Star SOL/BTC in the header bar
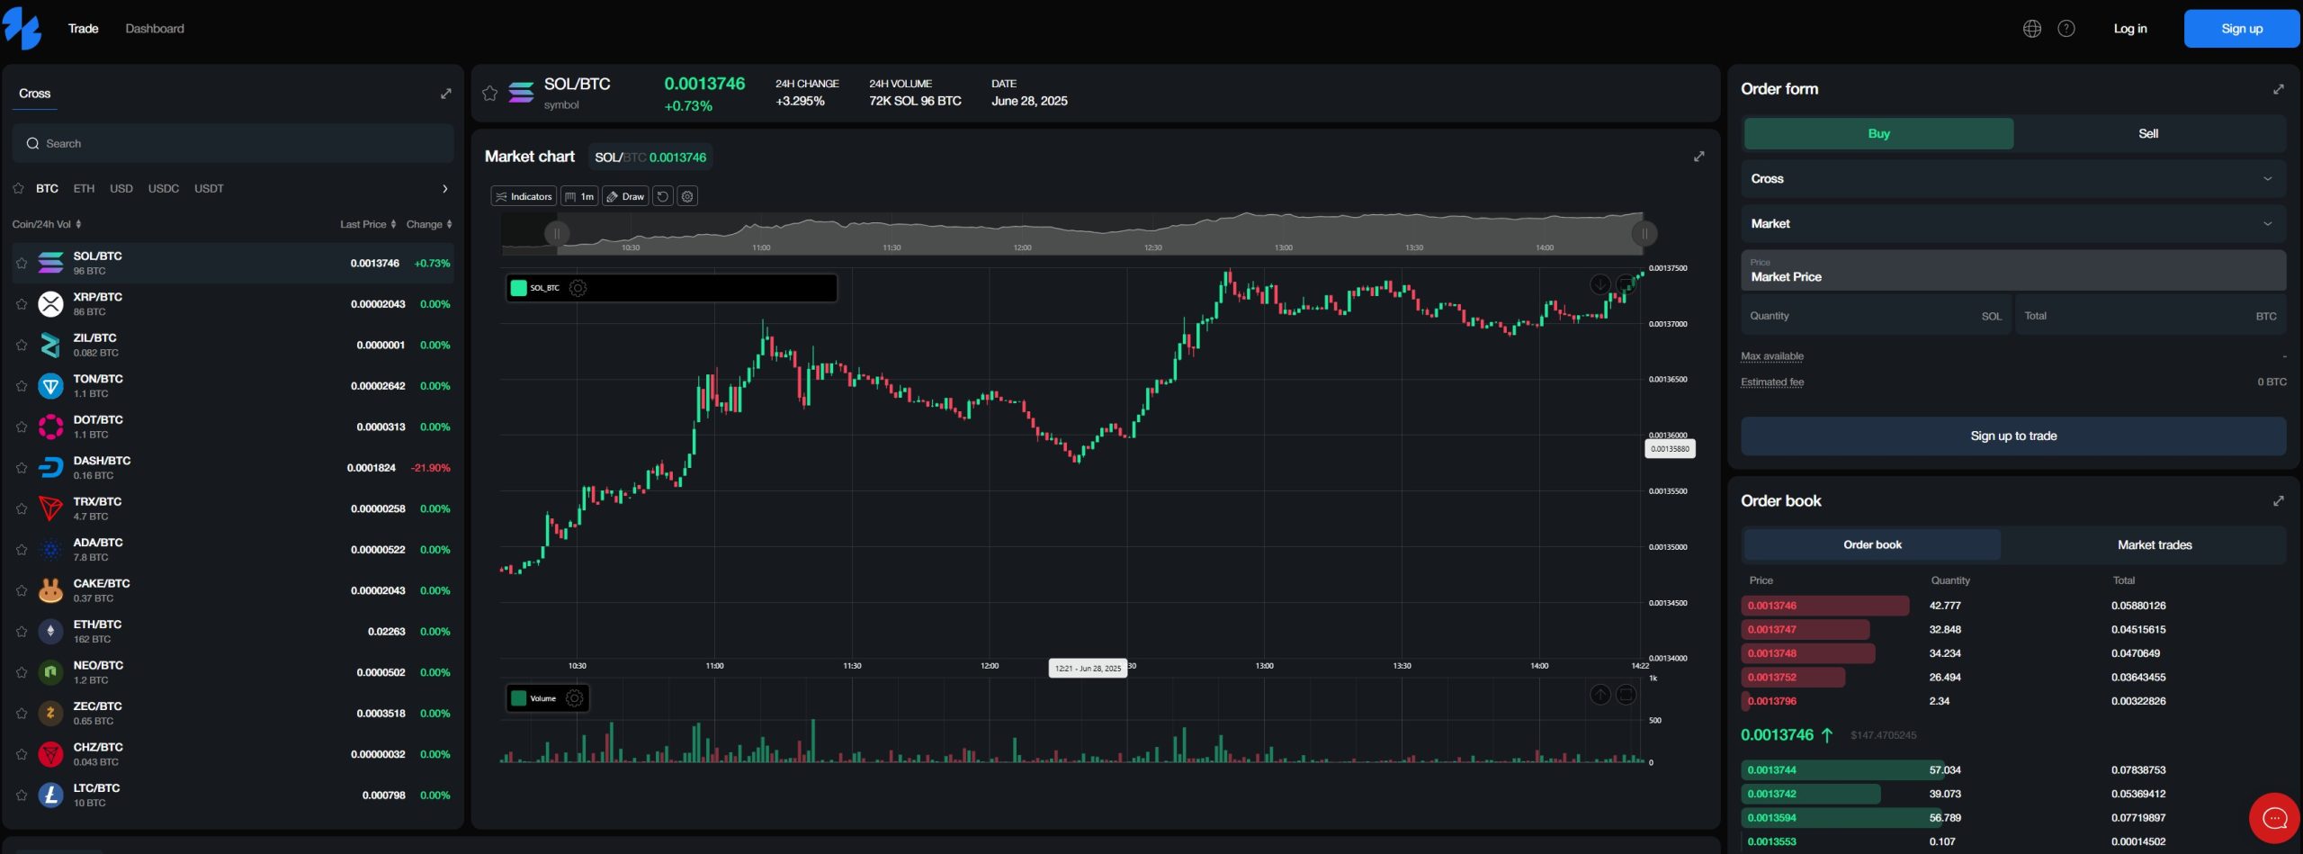2303x854 pixels. pyautogui.click(x=489, y=94)
